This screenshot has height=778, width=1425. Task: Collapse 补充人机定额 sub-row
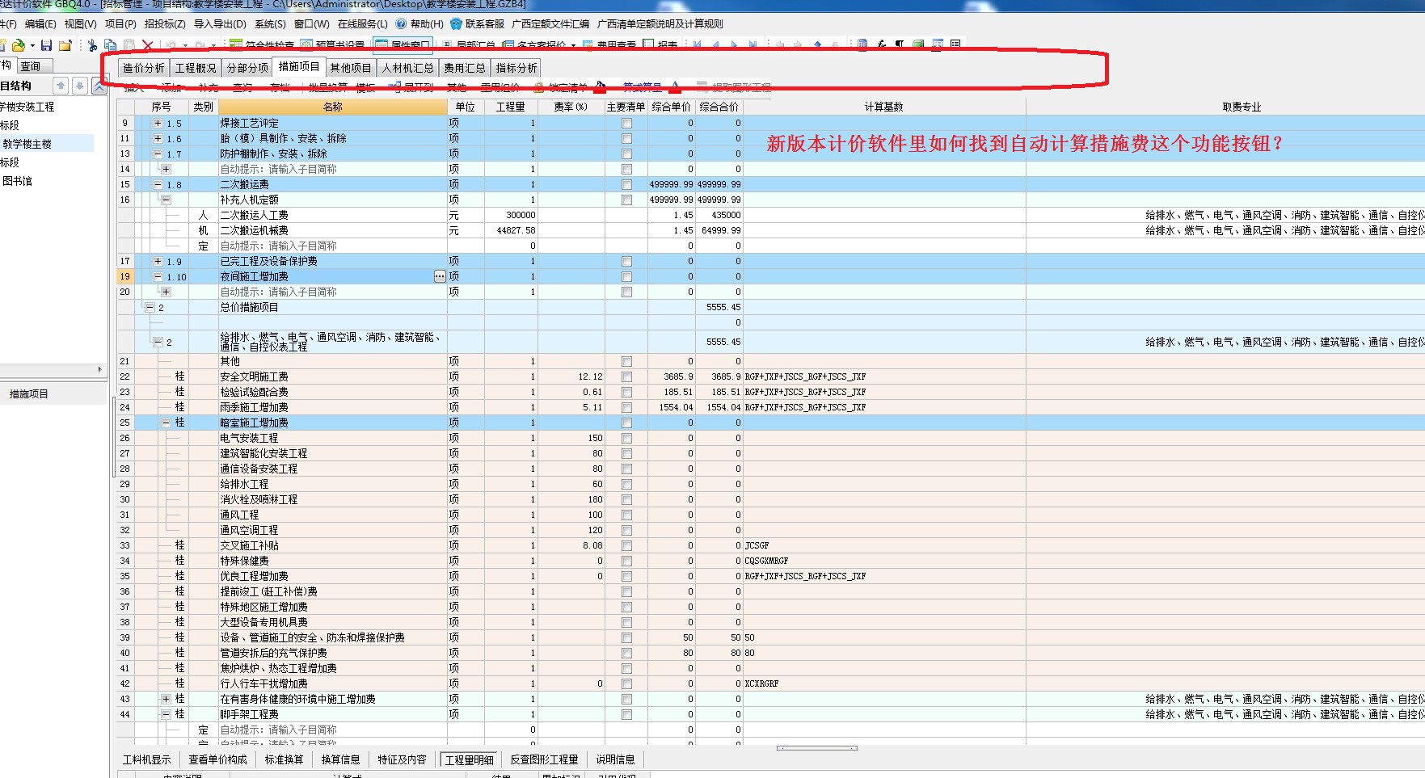pos(166,200)
